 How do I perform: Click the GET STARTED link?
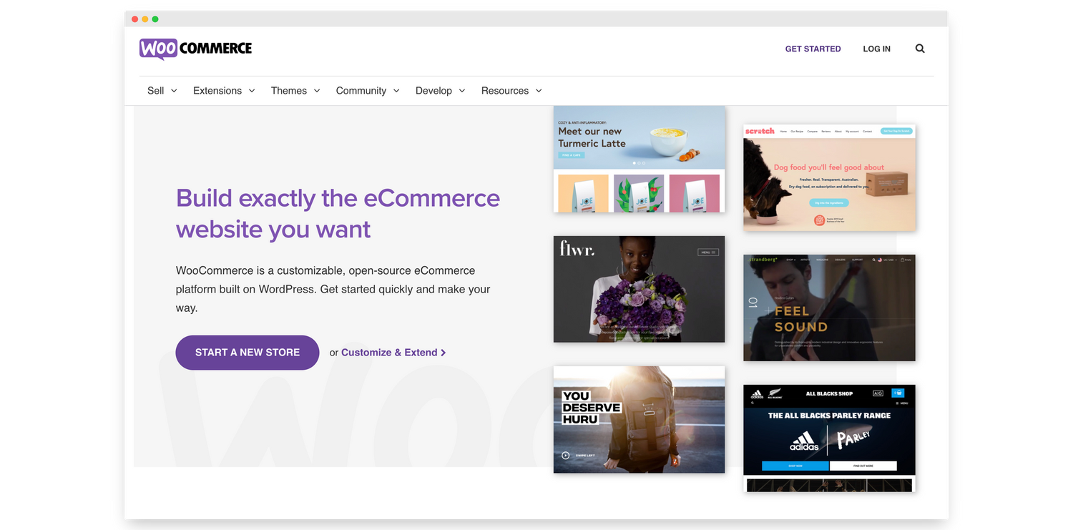coord(813,49)
